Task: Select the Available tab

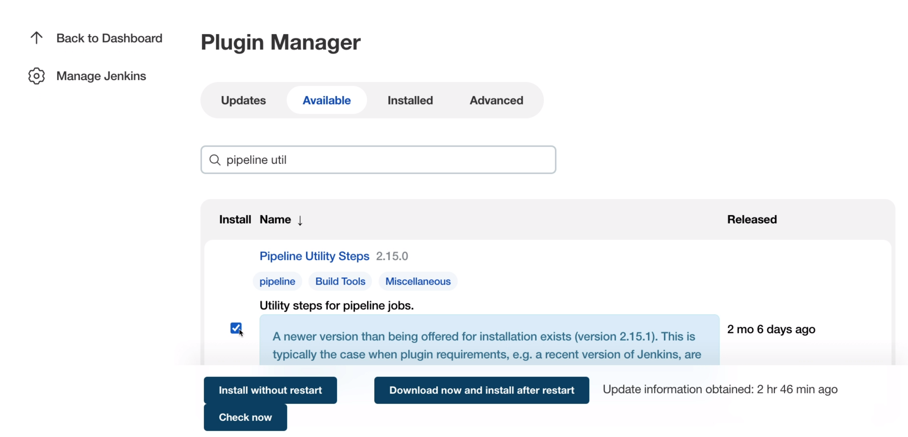Action: coord(327,100)
